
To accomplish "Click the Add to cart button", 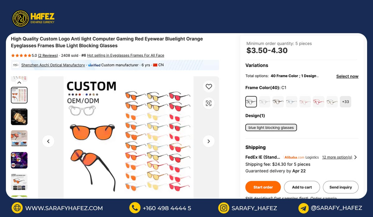I will tap(302, 187).
